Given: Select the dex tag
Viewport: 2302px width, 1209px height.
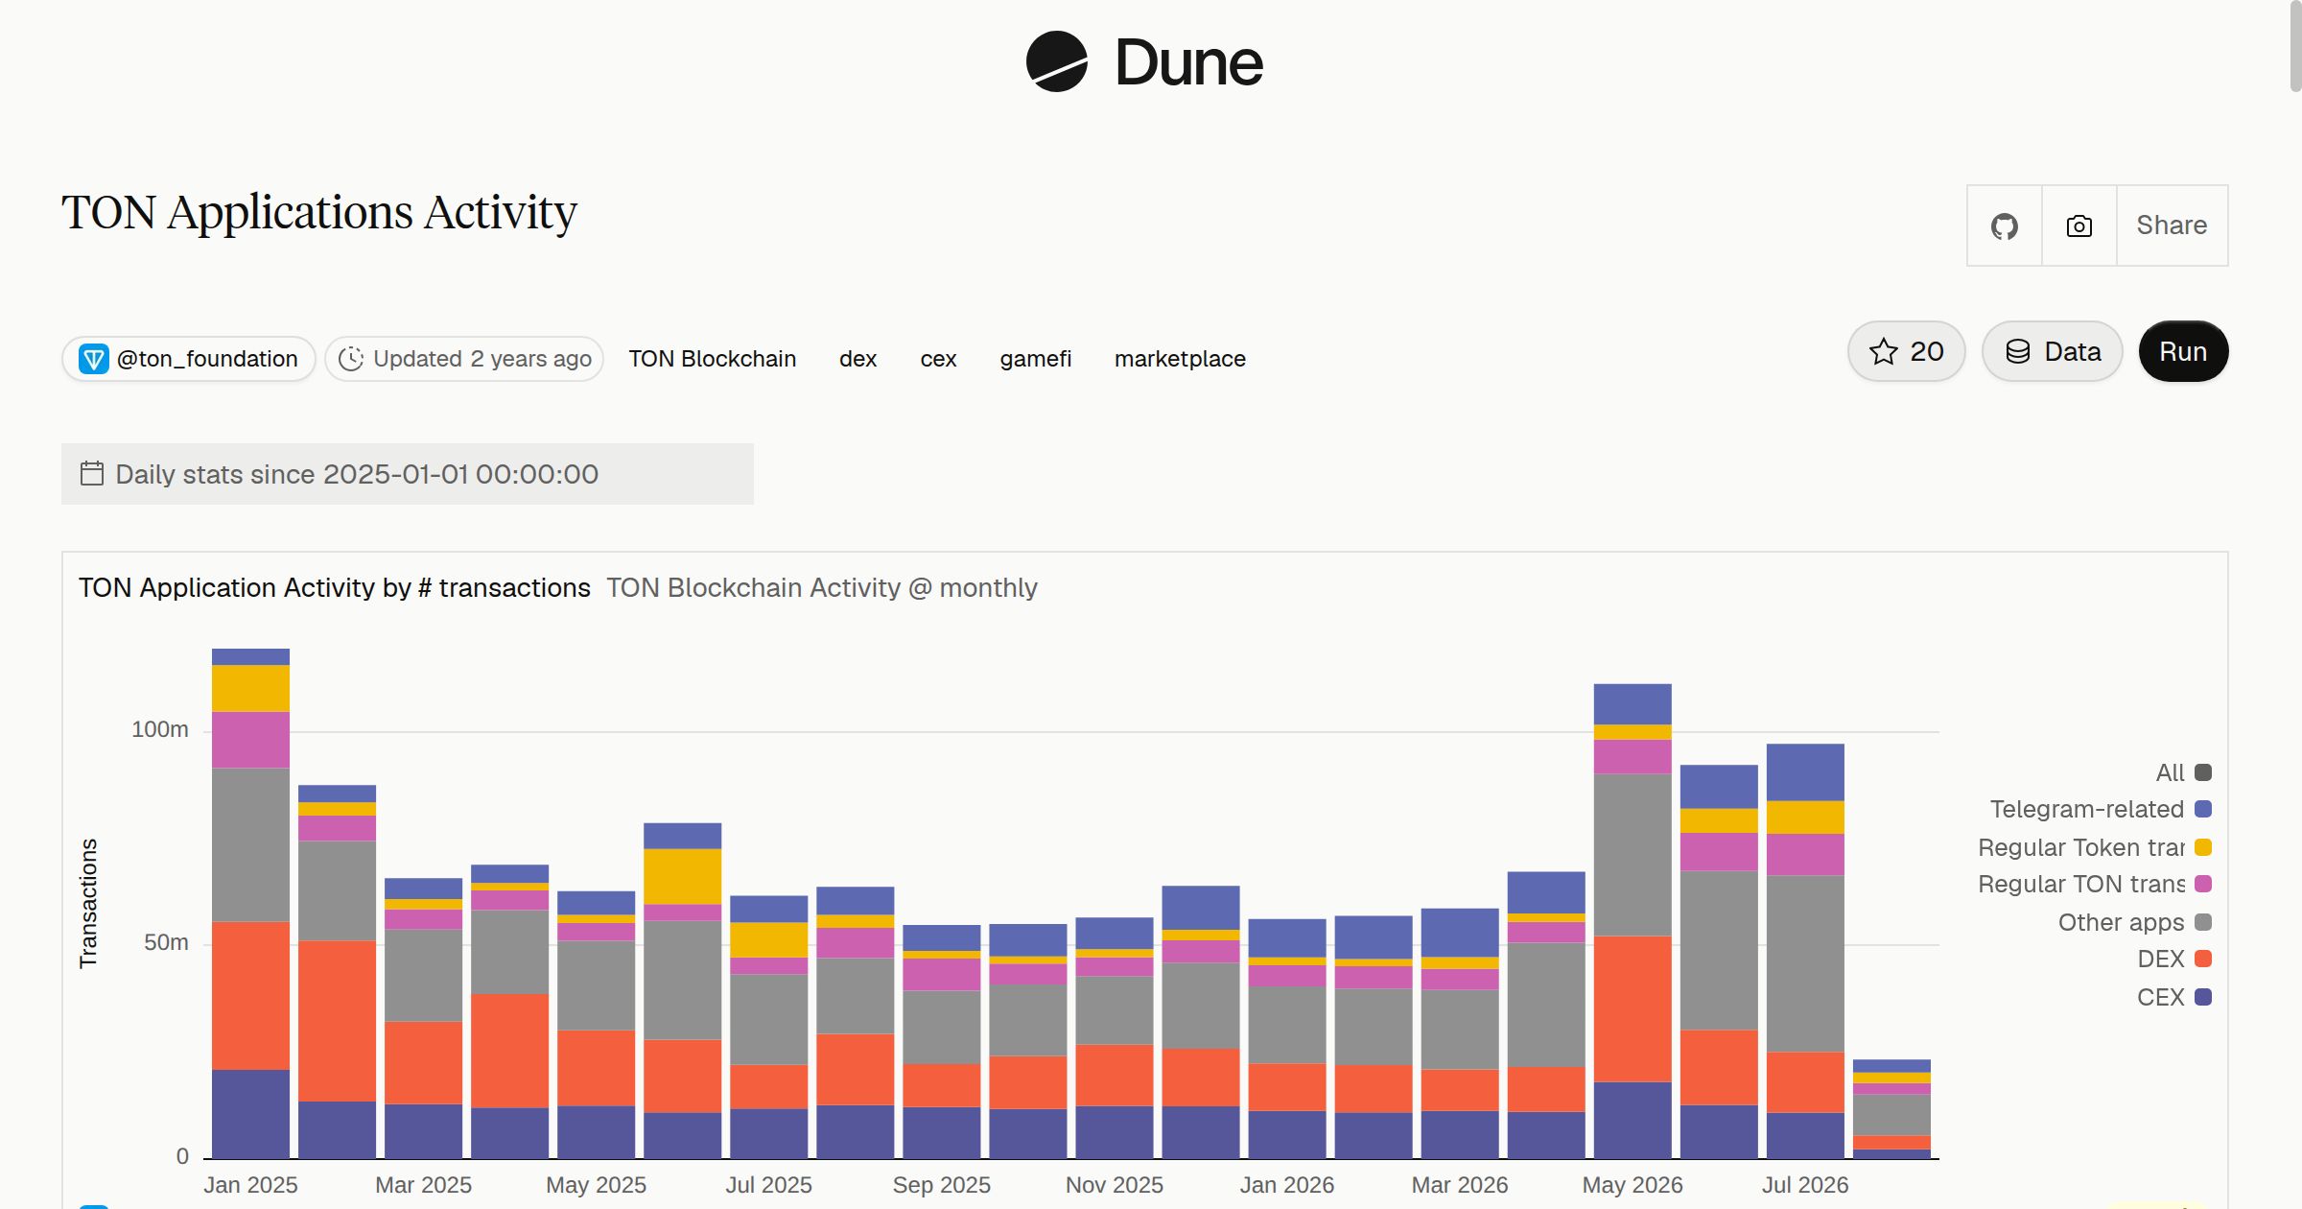Looking at the screenshot, I should click(x=857, y=359).
